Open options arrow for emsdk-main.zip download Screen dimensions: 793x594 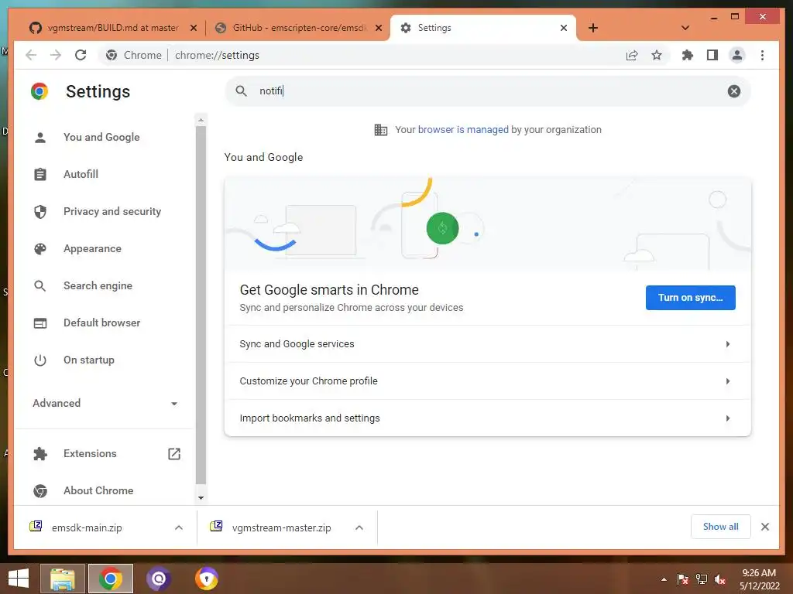[179, 527]
